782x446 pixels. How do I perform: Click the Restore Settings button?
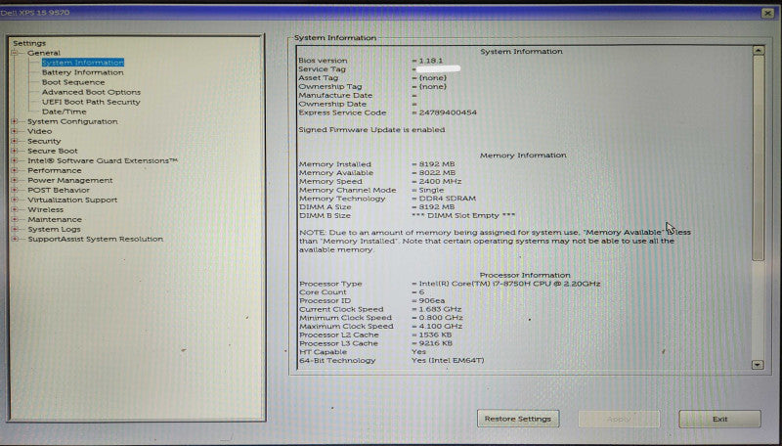tap(518, 419)
